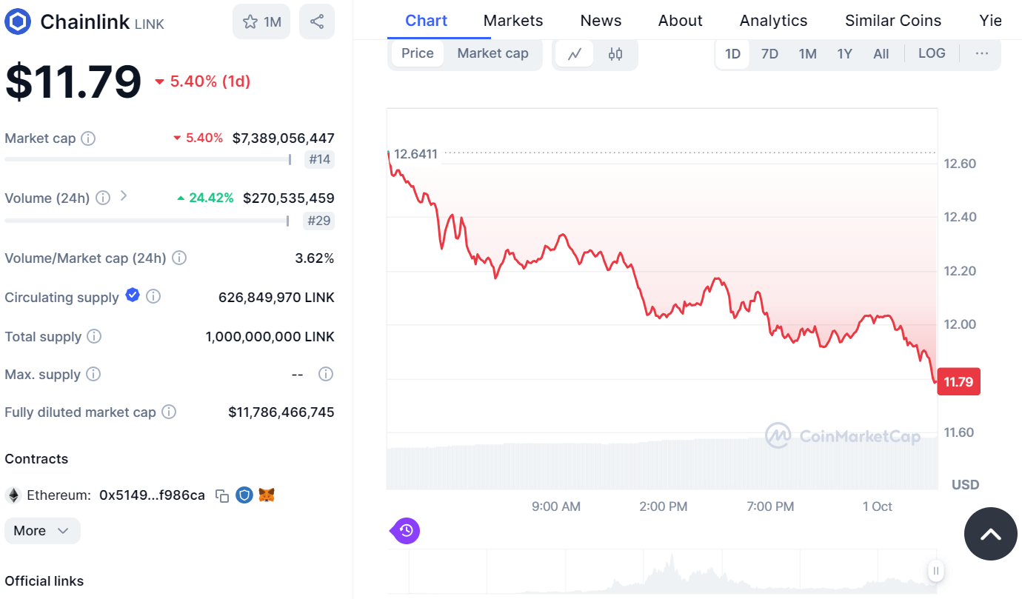Expand the More contracts dropdown
The image size is (1022, 599).
pyautogui.click(x=42, y=531)
